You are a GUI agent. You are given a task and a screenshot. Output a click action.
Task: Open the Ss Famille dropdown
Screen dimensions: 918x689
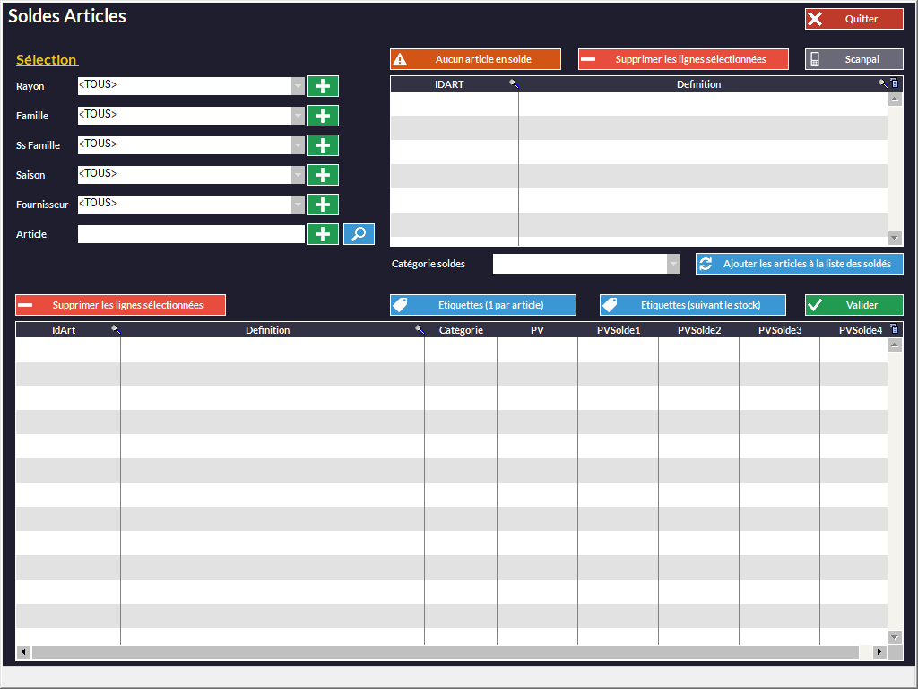click(x=299, y=145)
